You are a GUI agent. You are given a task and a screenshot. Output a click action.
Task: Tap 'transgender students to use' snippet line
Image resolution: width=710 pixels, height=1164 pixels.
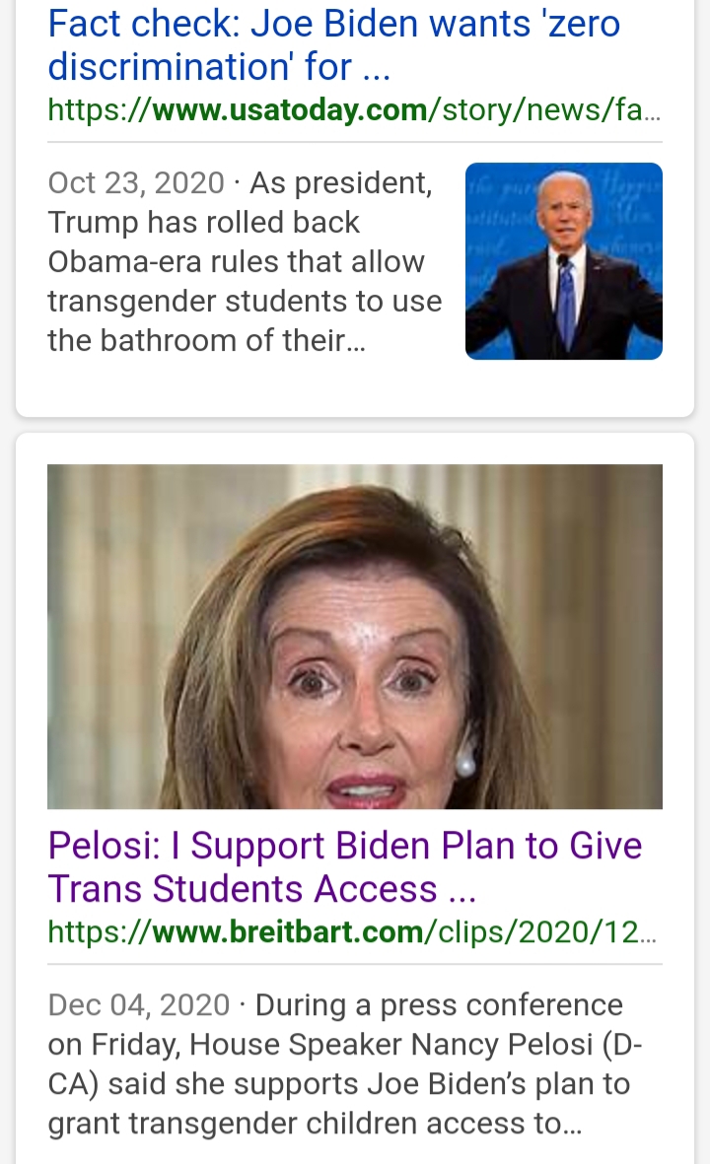(x=246, y=301)
